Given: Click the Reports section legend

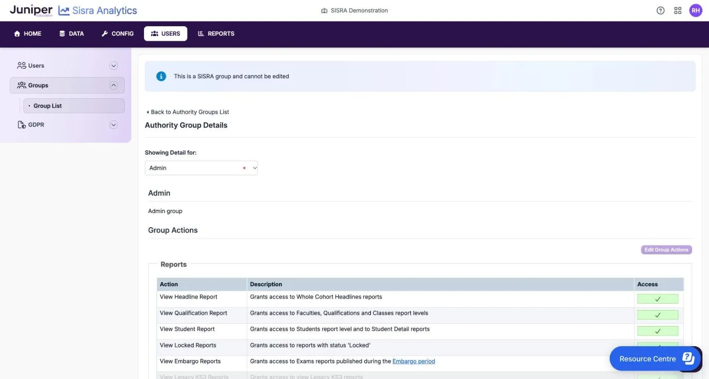Looking at the screenshot, I should [x=173, y=264].
